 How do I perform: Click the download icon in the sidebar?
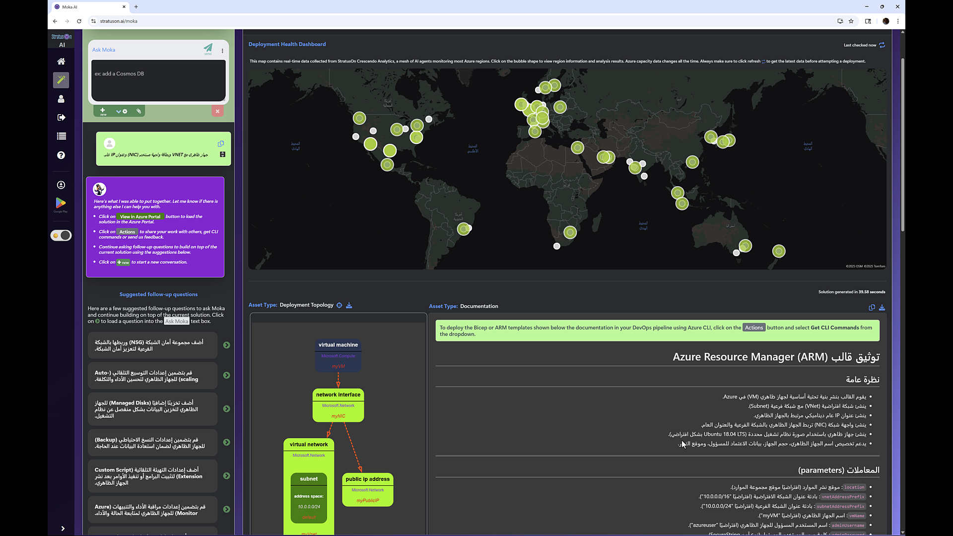point(61,185)
